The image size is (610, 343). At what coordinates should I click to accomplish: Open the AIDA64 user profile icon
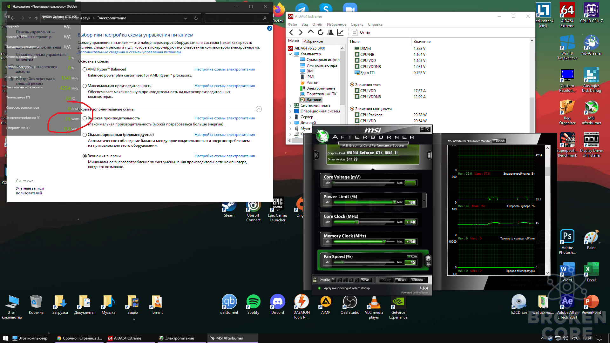coord(330,32)
